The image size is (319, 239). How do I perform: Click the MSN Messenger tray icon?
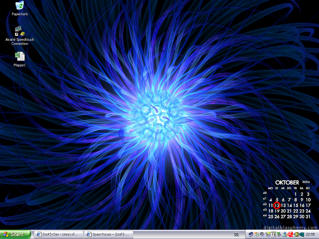pos(284,235)
